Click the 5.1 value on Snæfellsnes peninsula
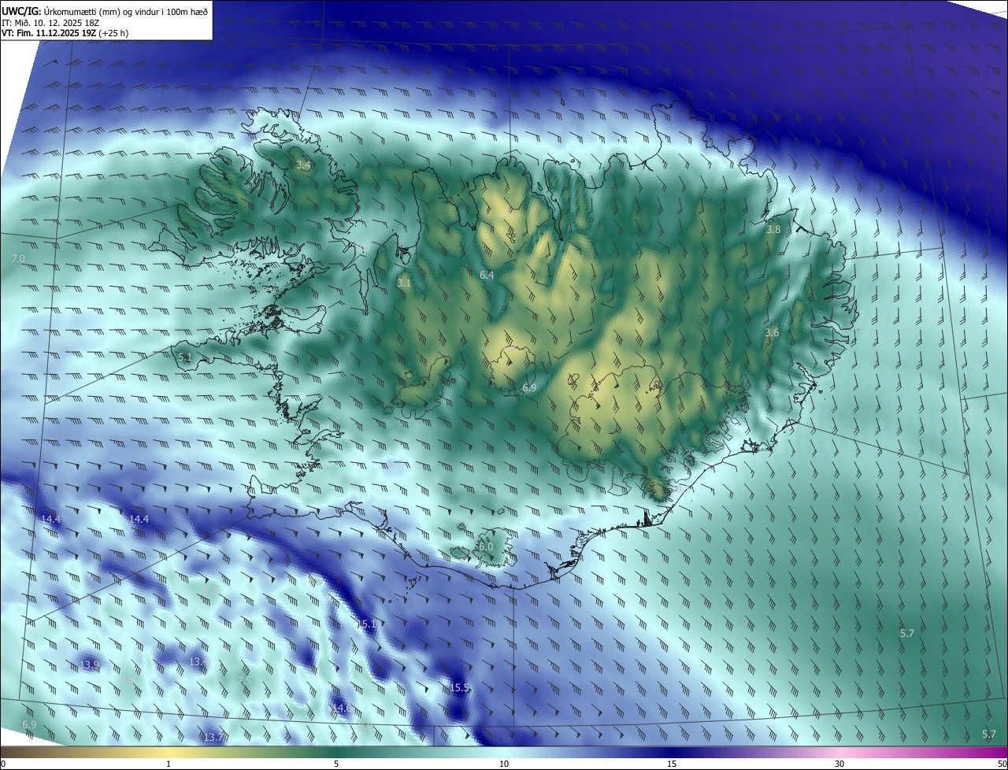Viewport: 1008px width, 770px height. point(185,357)
